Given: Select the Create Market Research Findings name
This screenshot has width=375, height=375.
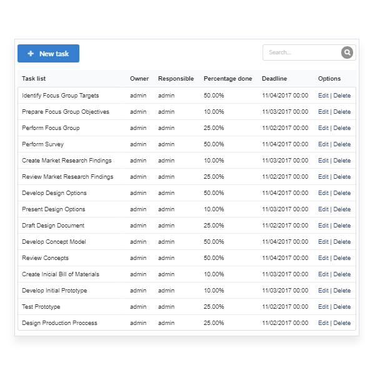Looking at the screenshot, I should (x=67, y=161).
